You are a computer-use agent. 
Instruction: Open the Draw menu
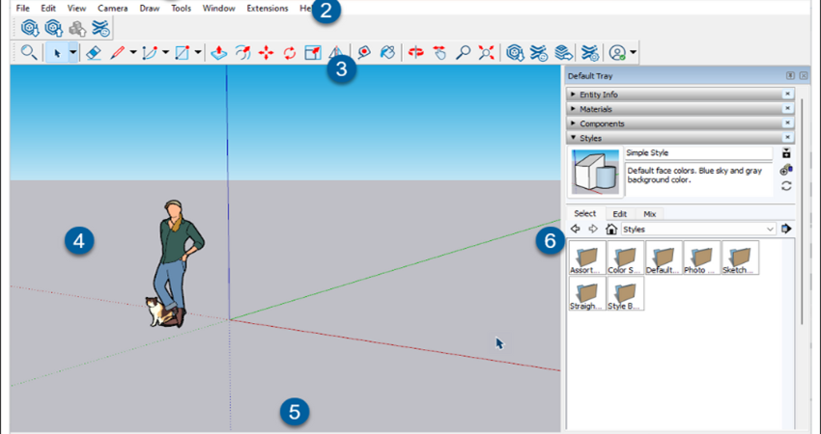click(x=149, y=9)
